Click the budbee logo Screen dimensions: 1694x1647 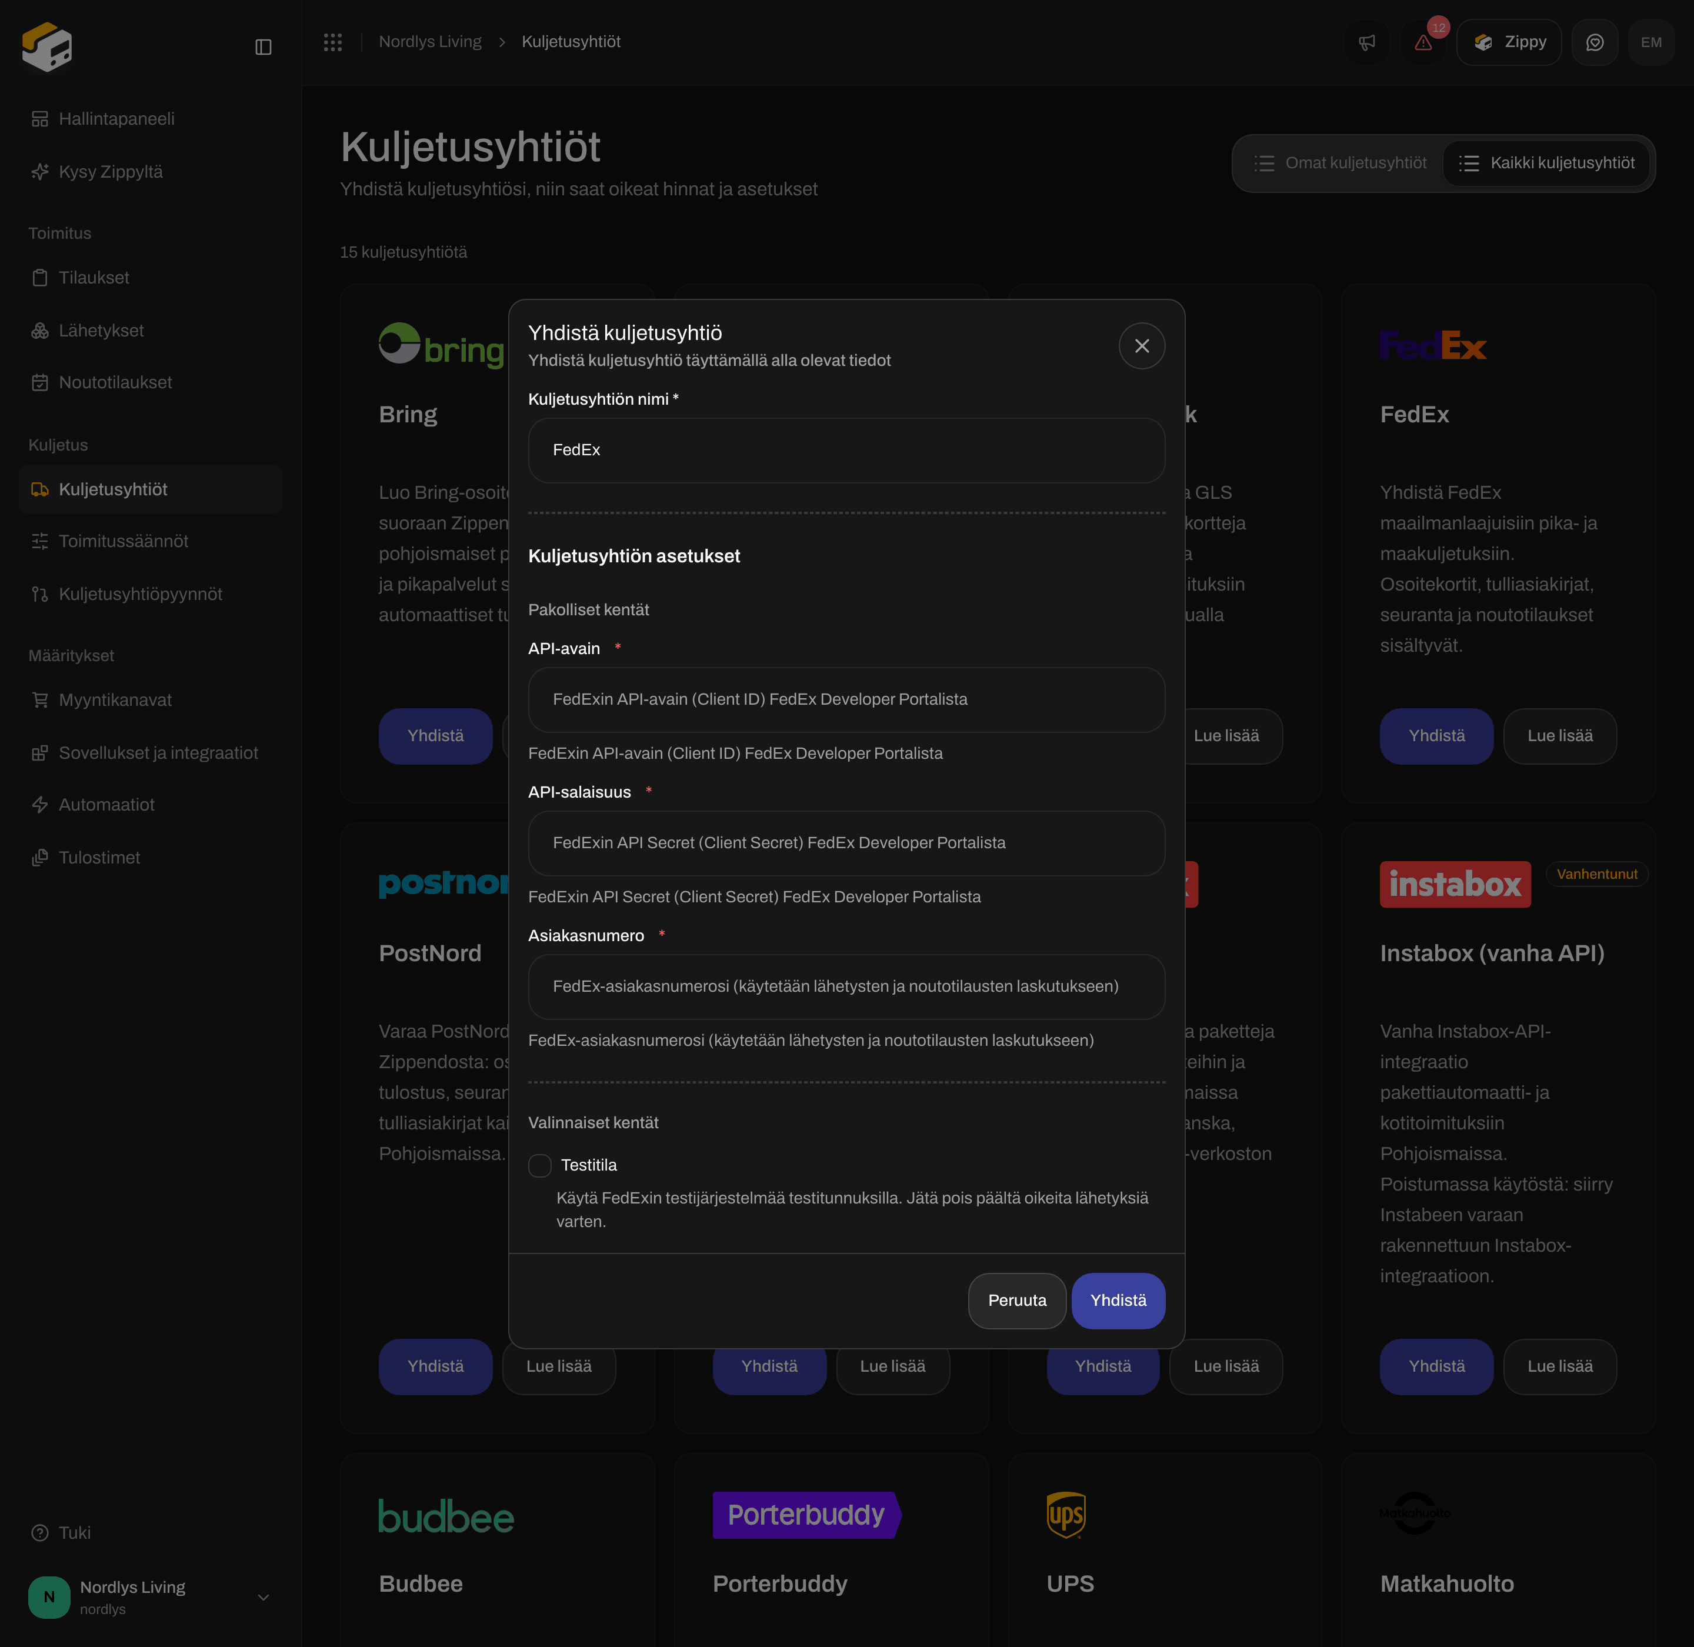446,1516
